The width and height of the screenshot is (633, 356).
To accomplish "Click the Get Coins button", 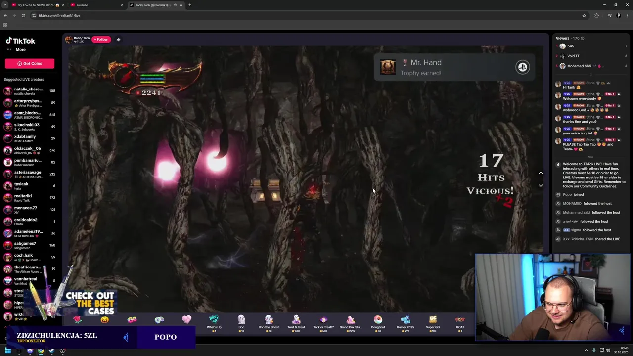I will [x=30, y=63].
